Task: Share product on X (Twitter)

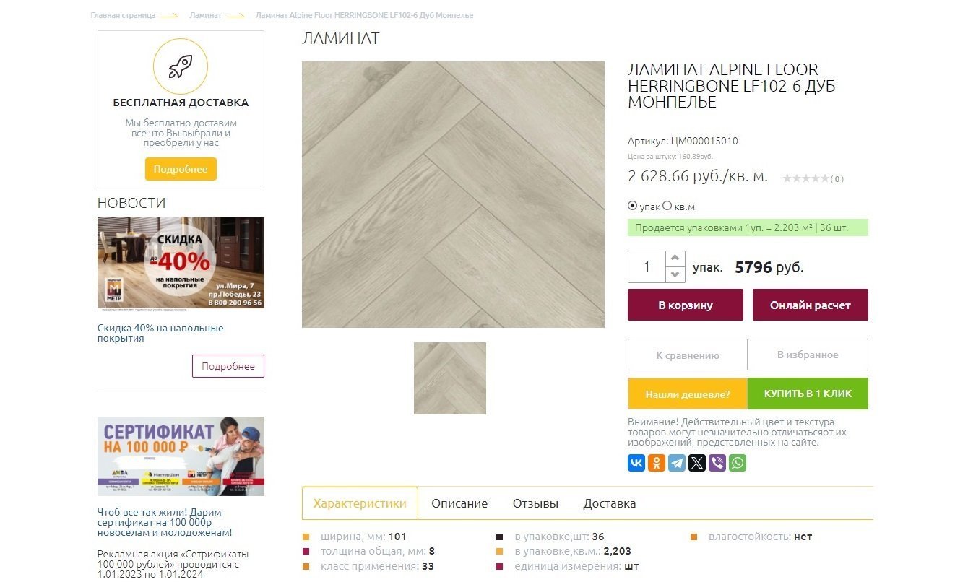Action: [x=697, y=463]
